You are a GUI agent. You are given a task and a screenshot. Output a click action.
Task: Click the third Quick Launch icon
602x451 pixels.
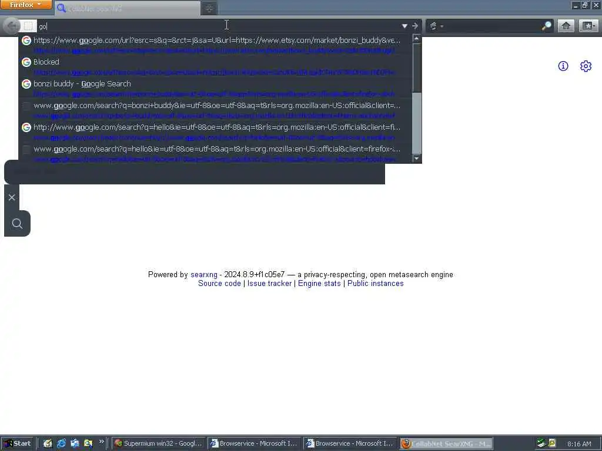pyautogui.click(x=75, y=444)
